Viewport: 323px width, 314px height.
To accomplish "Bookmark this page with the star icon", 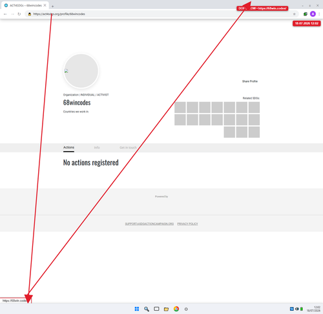I will coord(294,14).
